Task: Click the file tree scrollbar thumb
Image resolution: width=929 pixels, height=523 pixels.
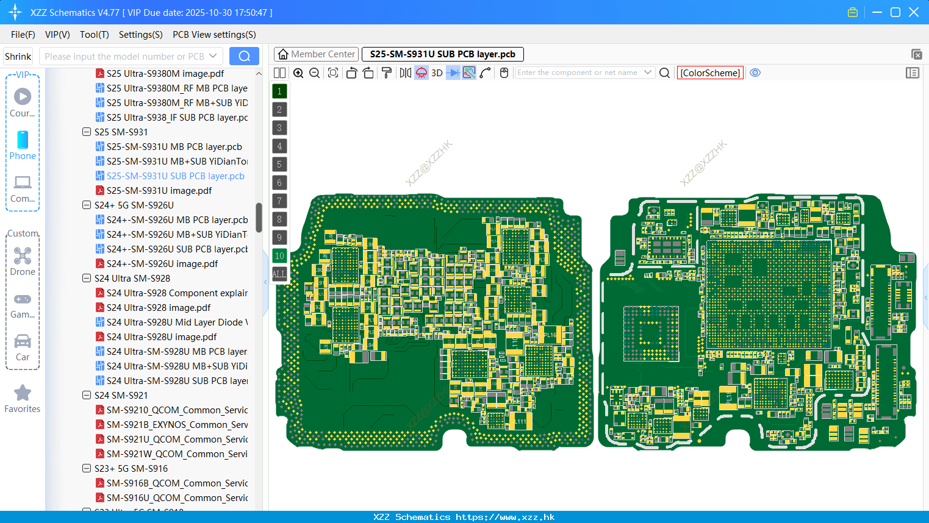Action: tap(259, 218)
